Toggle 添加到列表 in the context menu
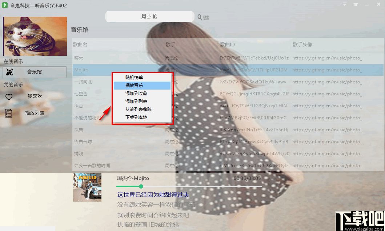 point(134,102)
